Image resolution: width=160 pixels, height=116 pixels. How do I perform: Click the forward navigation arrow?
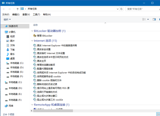pyautogui.click(x=9, y=9)
